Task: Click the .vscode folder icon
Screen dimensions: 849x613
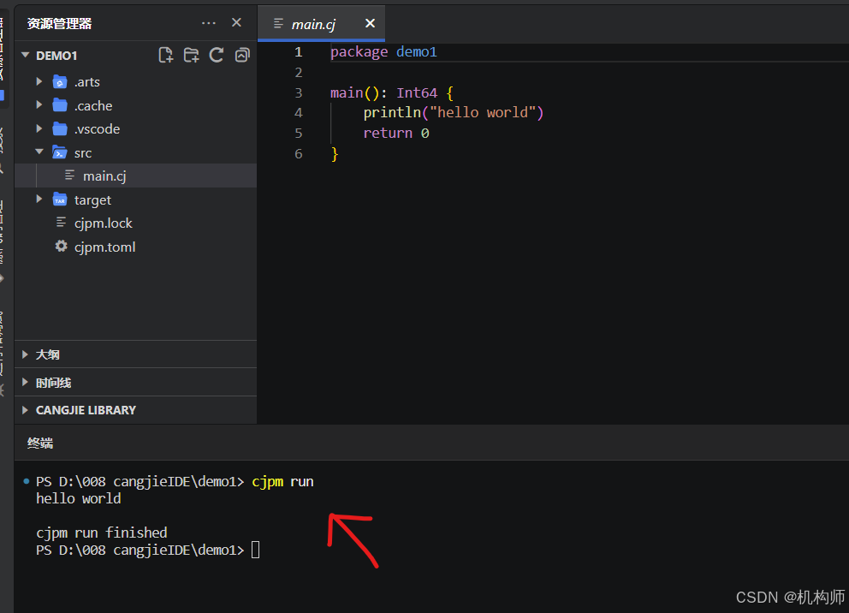Action: point(60,129)
